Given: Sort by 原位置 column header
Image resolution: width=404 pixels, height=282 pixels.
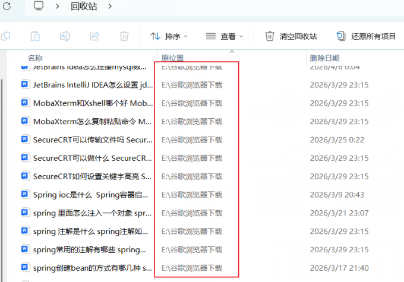Looking at the screenshot, I should pyautogui.click(x=172, y=58).
